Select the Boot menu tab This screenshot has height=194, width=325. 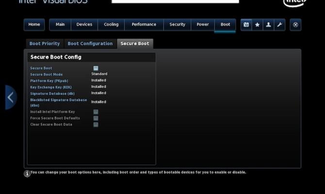(225, 25)
